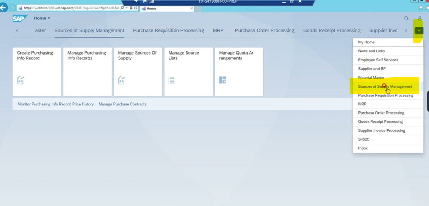Open the Manage Quota Arrangements tile
Image resolution: width=429 pixels, height=206 pixels.
click(239, 72)
